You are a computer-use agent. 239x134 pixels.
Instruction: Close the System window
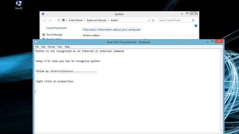click(194, 13)
